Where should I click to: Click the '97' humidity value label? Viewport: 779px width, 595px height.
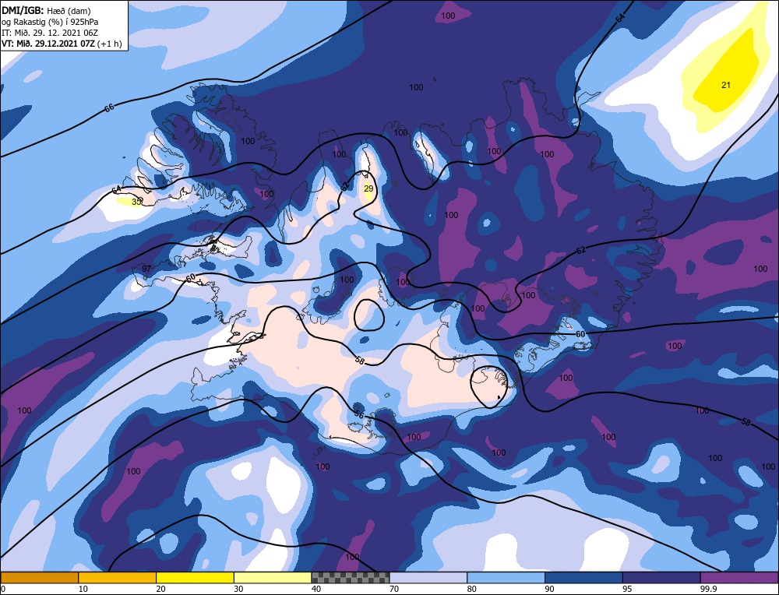coord(146,269)
